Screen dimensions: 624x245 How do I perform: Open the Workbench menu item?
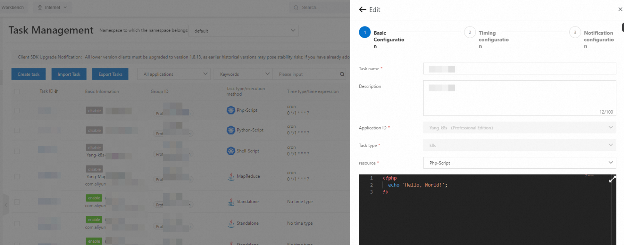point(13,7)
